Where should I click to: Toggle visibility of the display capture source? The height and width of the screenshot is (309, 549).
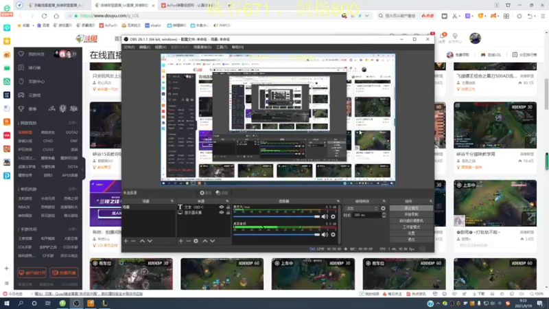pyautogui.click(x=221, y=212)
